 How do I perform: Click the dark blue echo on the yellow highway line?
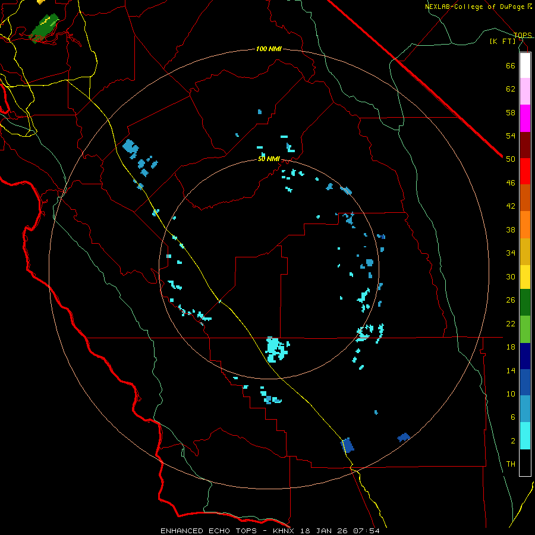point(347,445)
